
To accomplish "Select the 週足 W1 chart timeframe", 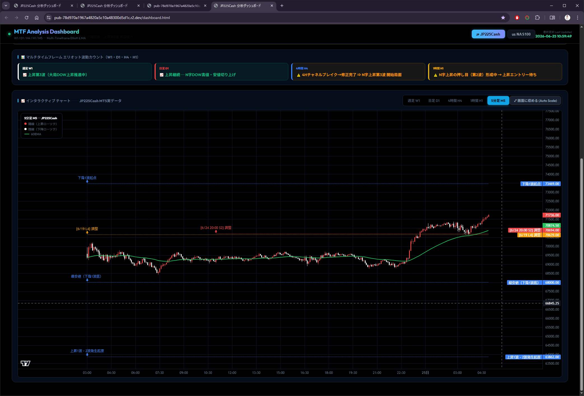I will click(x=414, y=101).
